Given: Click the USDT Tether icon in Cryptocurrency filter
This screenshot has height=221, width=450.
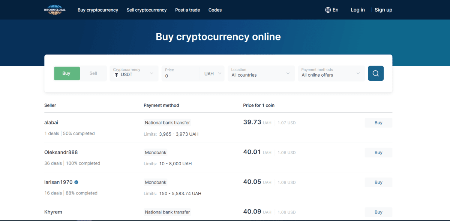Looking at the screenshot, I should (116, 75).
